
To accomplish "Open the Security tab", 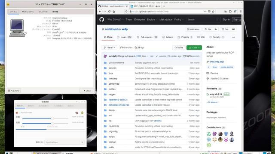I will point(217,37).
